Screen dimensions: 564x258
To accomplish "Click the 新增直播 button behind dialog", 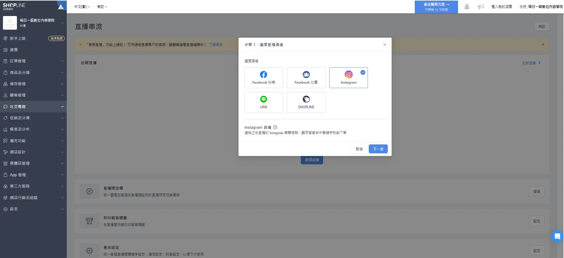I will point(312,160).
